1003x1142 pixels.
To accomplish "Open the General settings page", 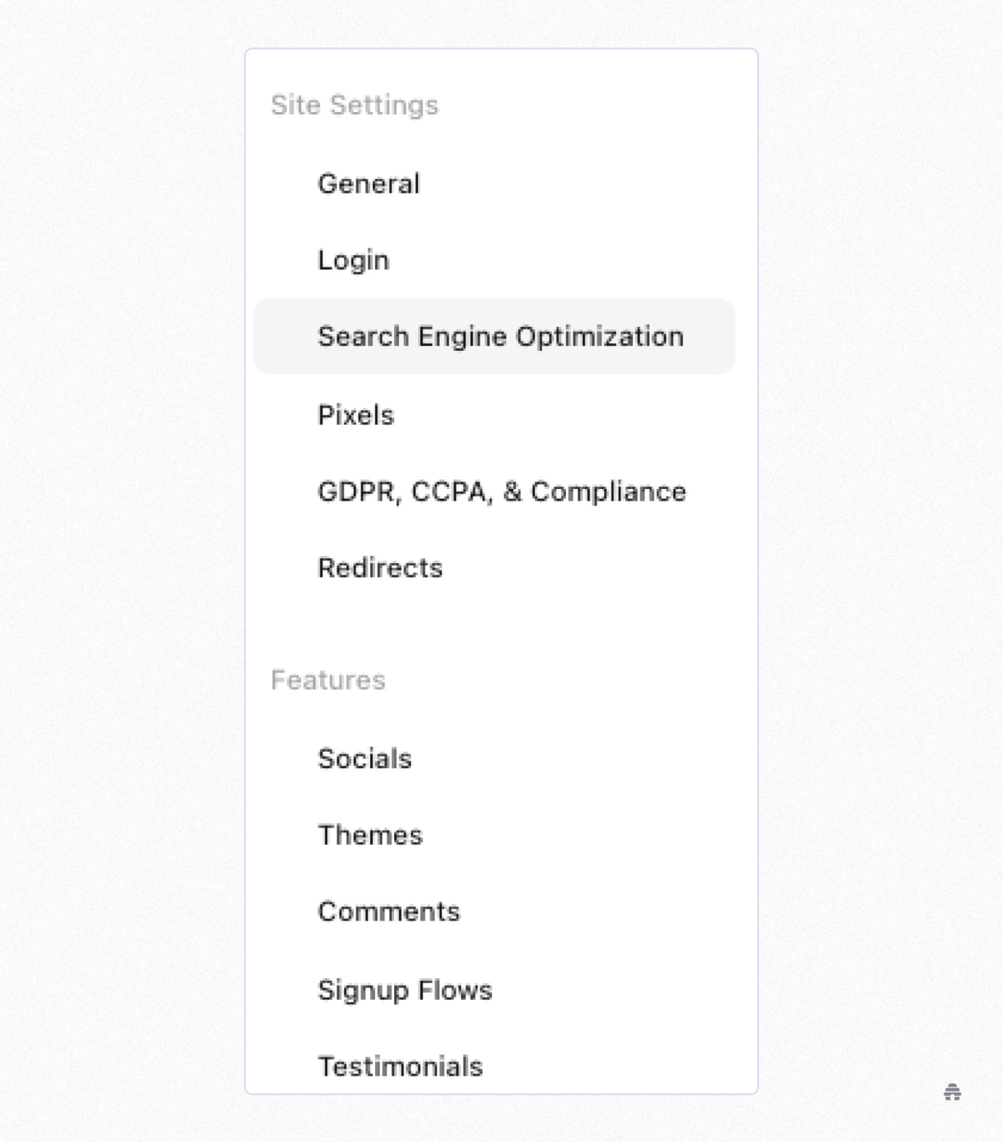I will (x=369, y=183).
